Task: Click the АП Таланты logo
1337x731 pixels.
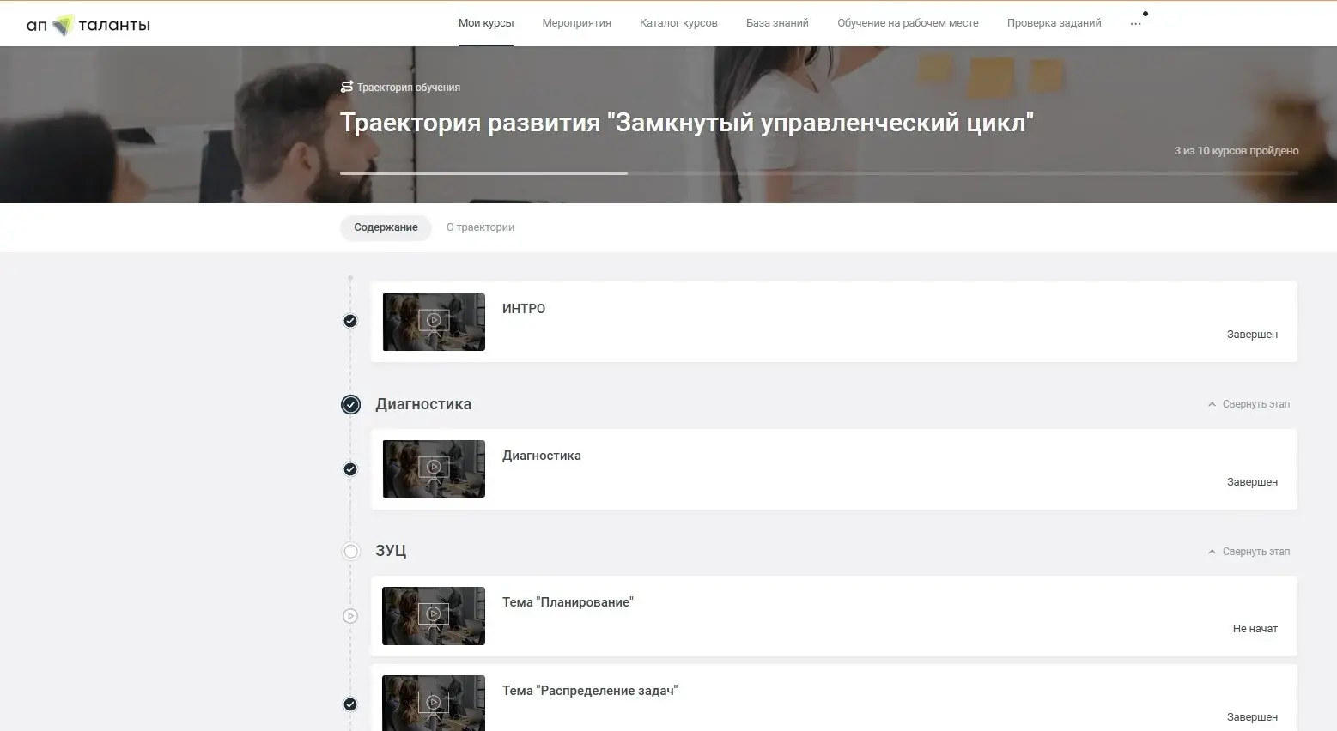Action: 88,25
